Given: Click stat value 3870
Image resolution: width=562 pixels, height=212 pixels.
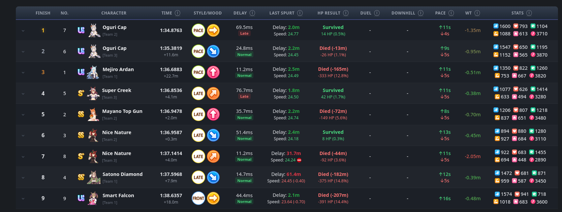Looking at the screenshot, I should (x=542, y=55).
